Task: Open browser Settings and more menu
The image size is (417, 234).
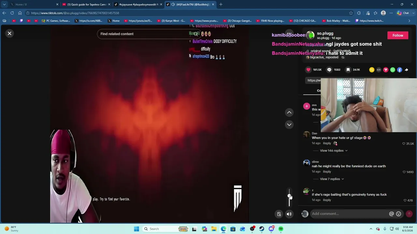Action: [x=391, y=13]
